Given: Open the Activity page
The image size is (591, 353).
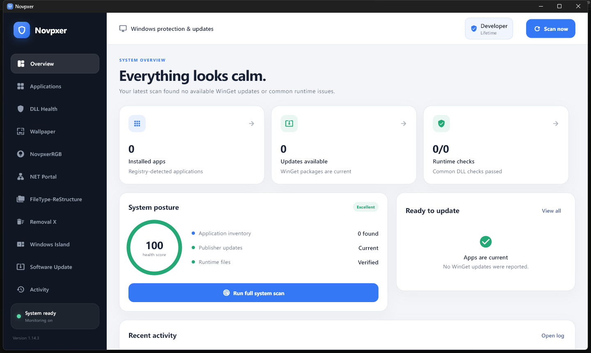Looking at the screenshot, I should 55,289.
